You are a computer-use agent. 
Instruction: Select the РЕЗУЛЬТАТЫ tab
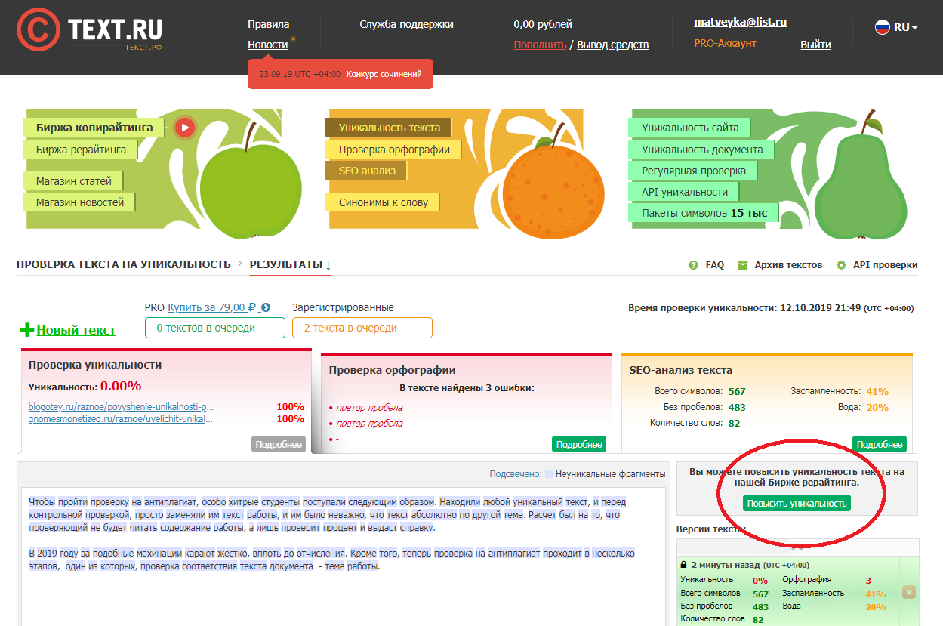tap(291, 265)
